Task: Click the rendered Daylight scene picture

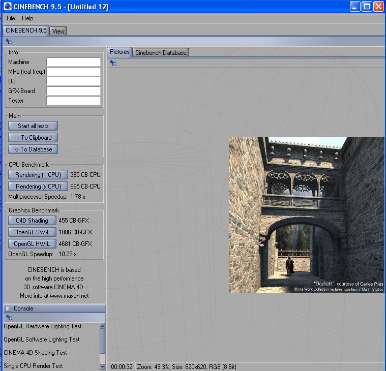Action: click(x=306, y=215)
